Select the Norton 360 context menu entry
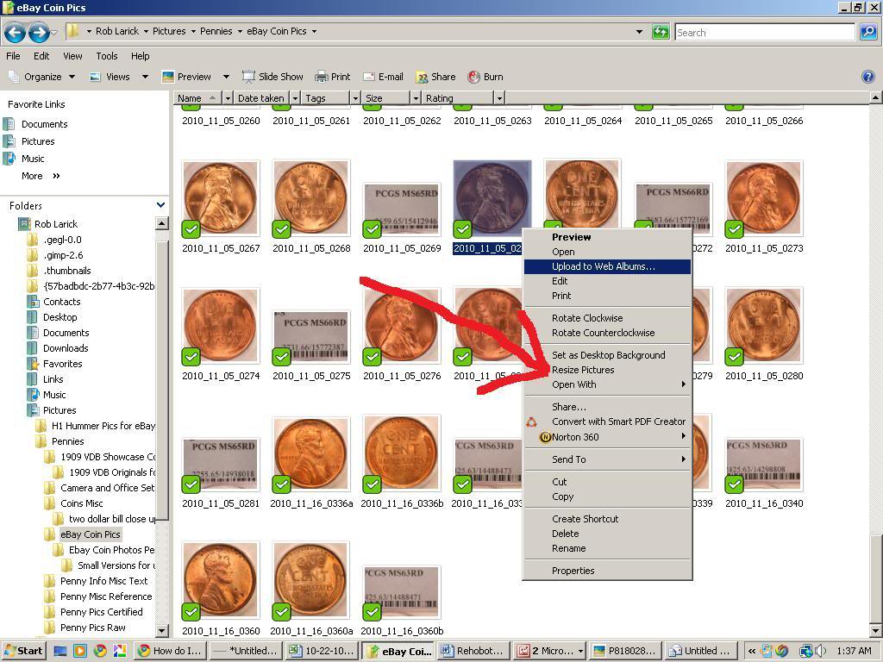The height and width of the screenshot is (662, 883). (x=607, y=437)
